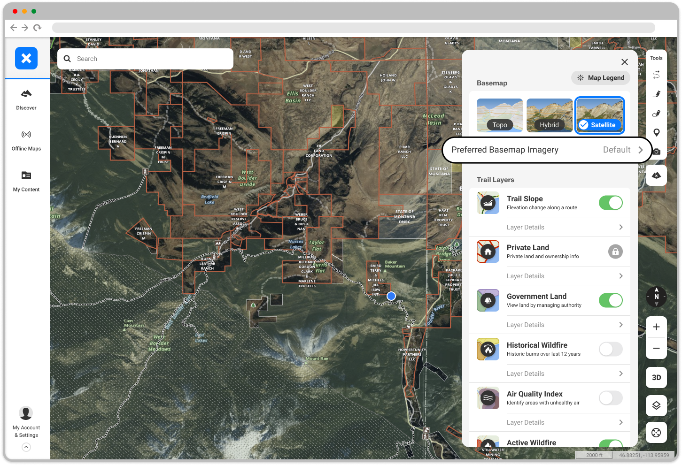Click the locate-me crosshair icon
The image size is (682, 465).
pyautogui.click(x=656, y=432)
